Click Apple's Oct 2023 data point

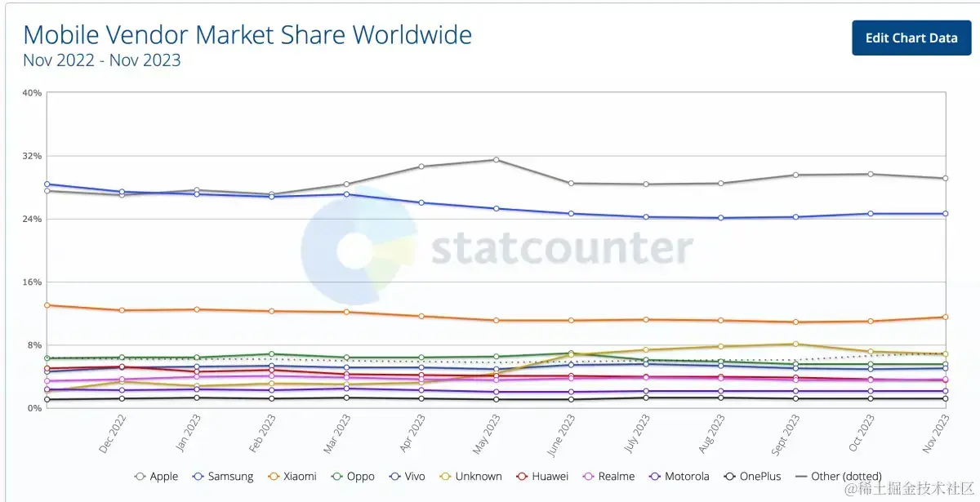[871, 174]
